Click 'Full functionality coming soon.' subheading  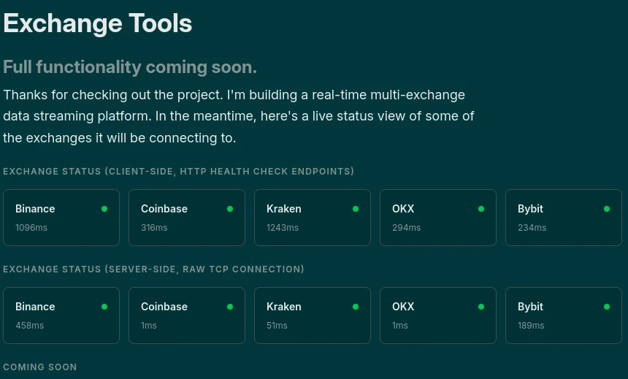tap(130, 67)
